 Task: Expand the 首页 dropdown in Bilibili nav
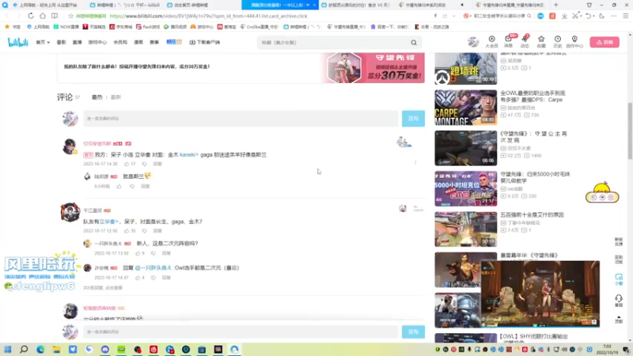43,42
